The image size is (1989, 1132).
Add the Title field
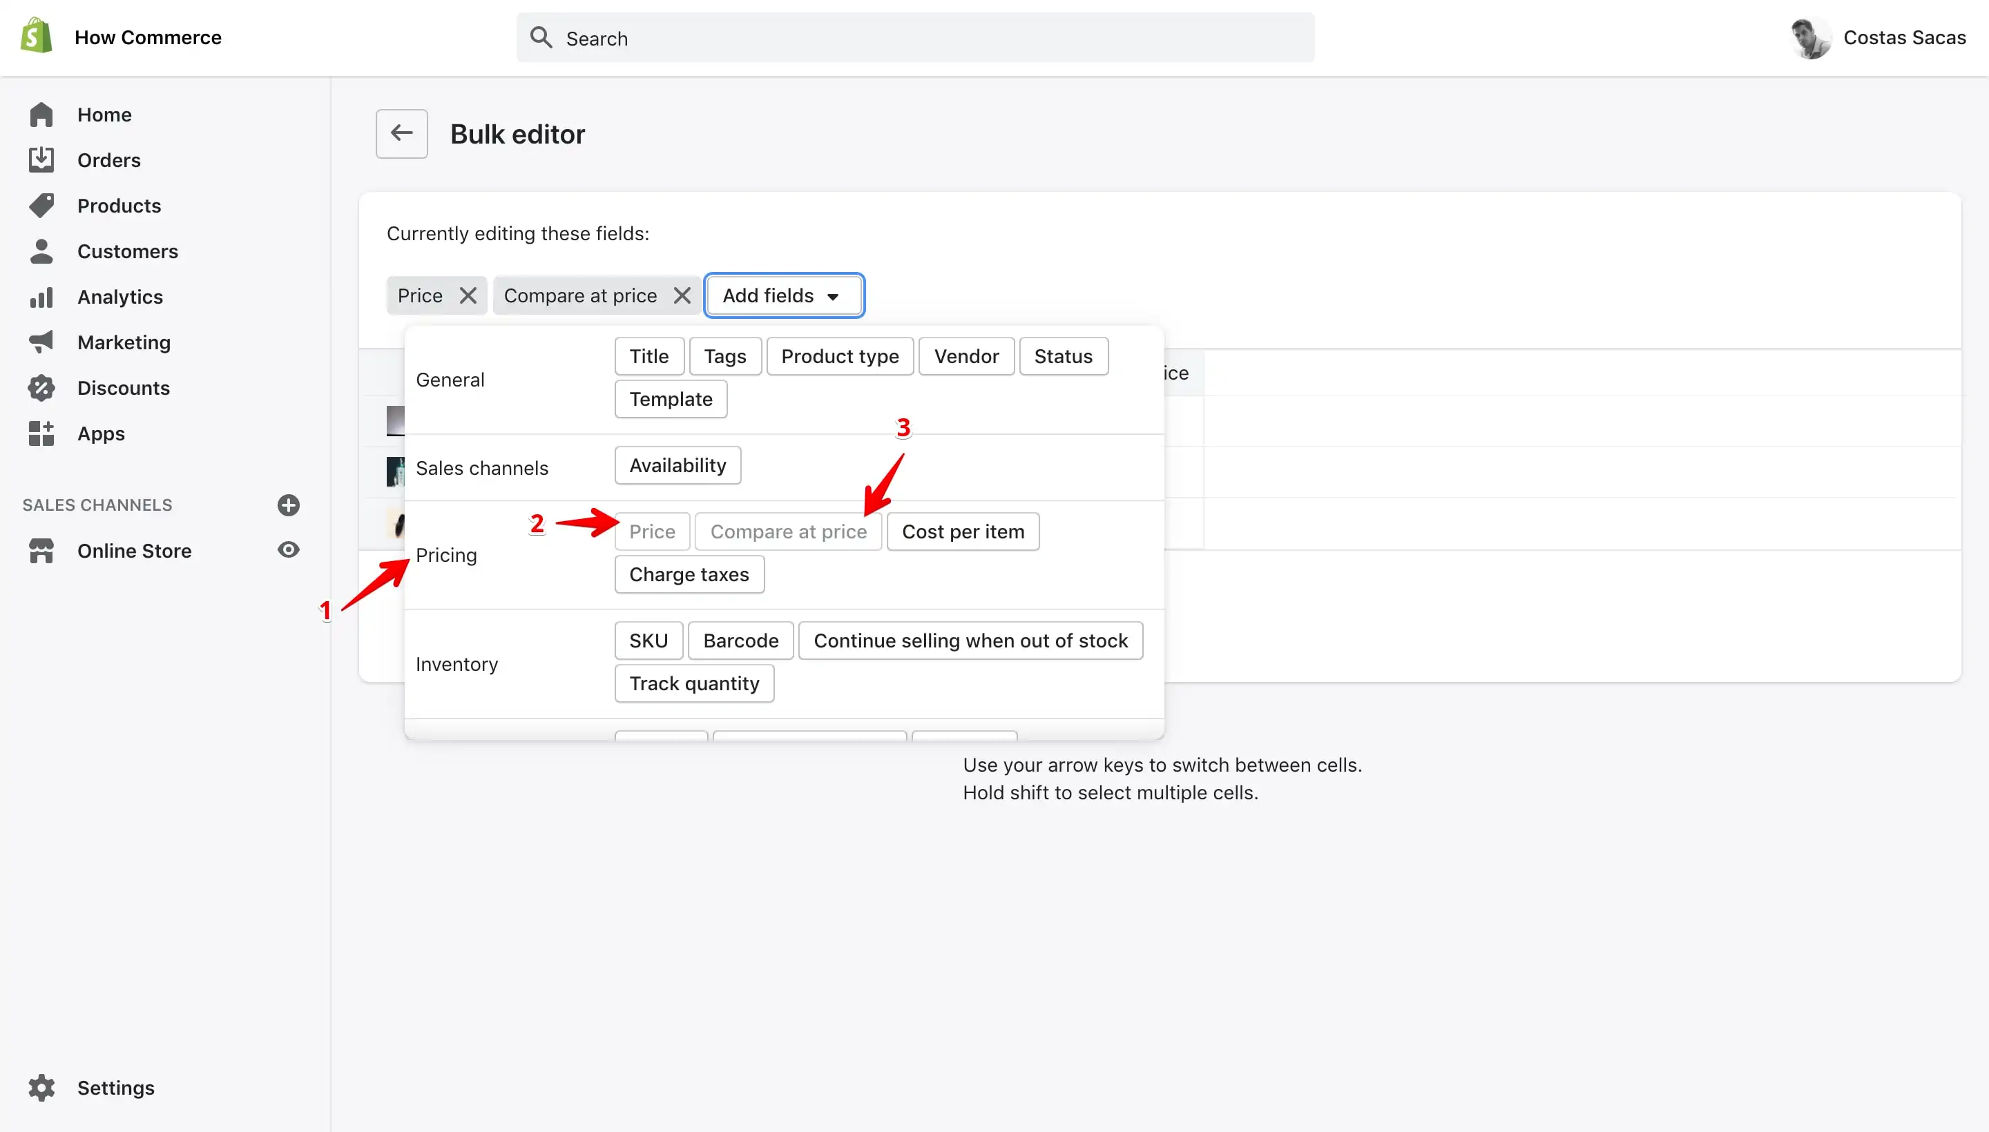[648, 356]
